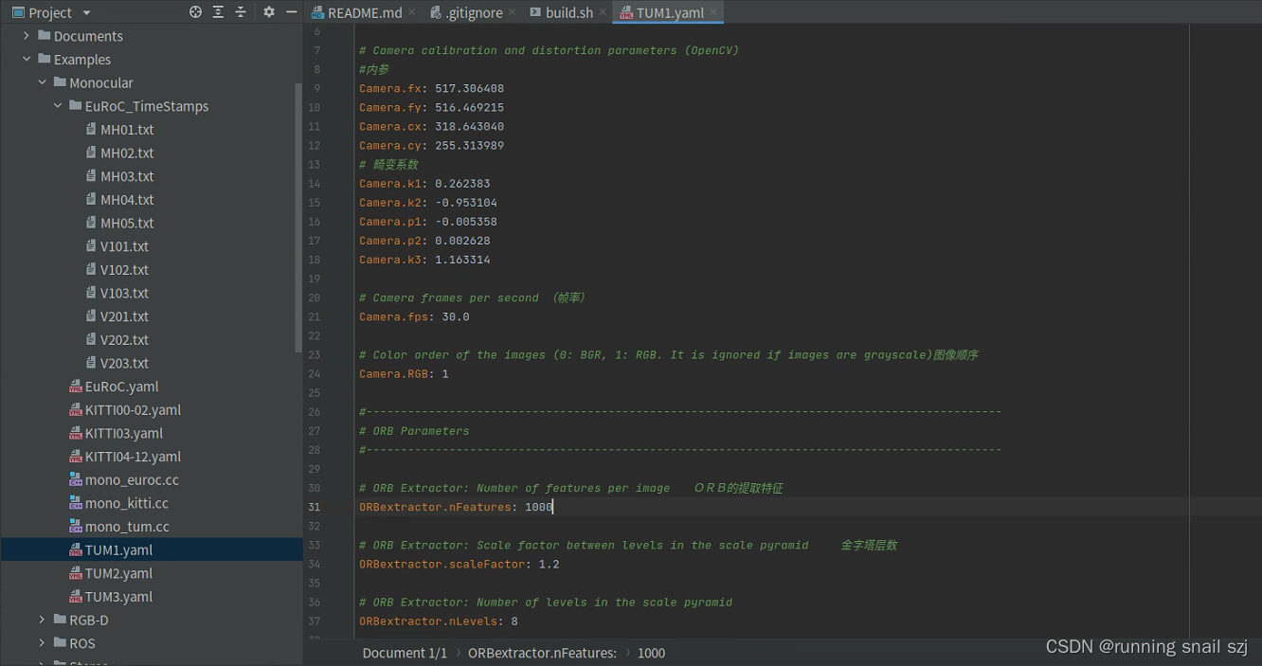1262x666 pixels.
Task: Select V202.txt file
Action: coord(124,340)
